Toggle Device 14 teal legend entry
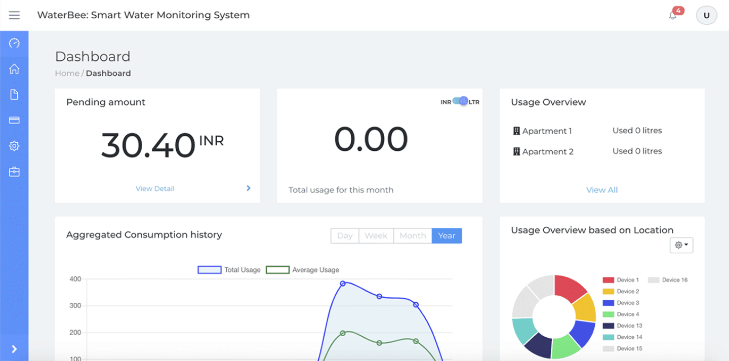 coord(622,337)
